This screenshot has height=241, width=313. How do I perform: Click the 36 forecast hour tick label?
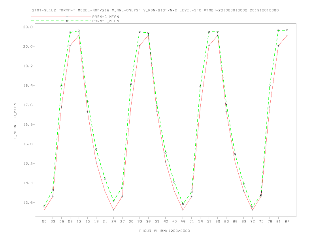pos(148,221)
